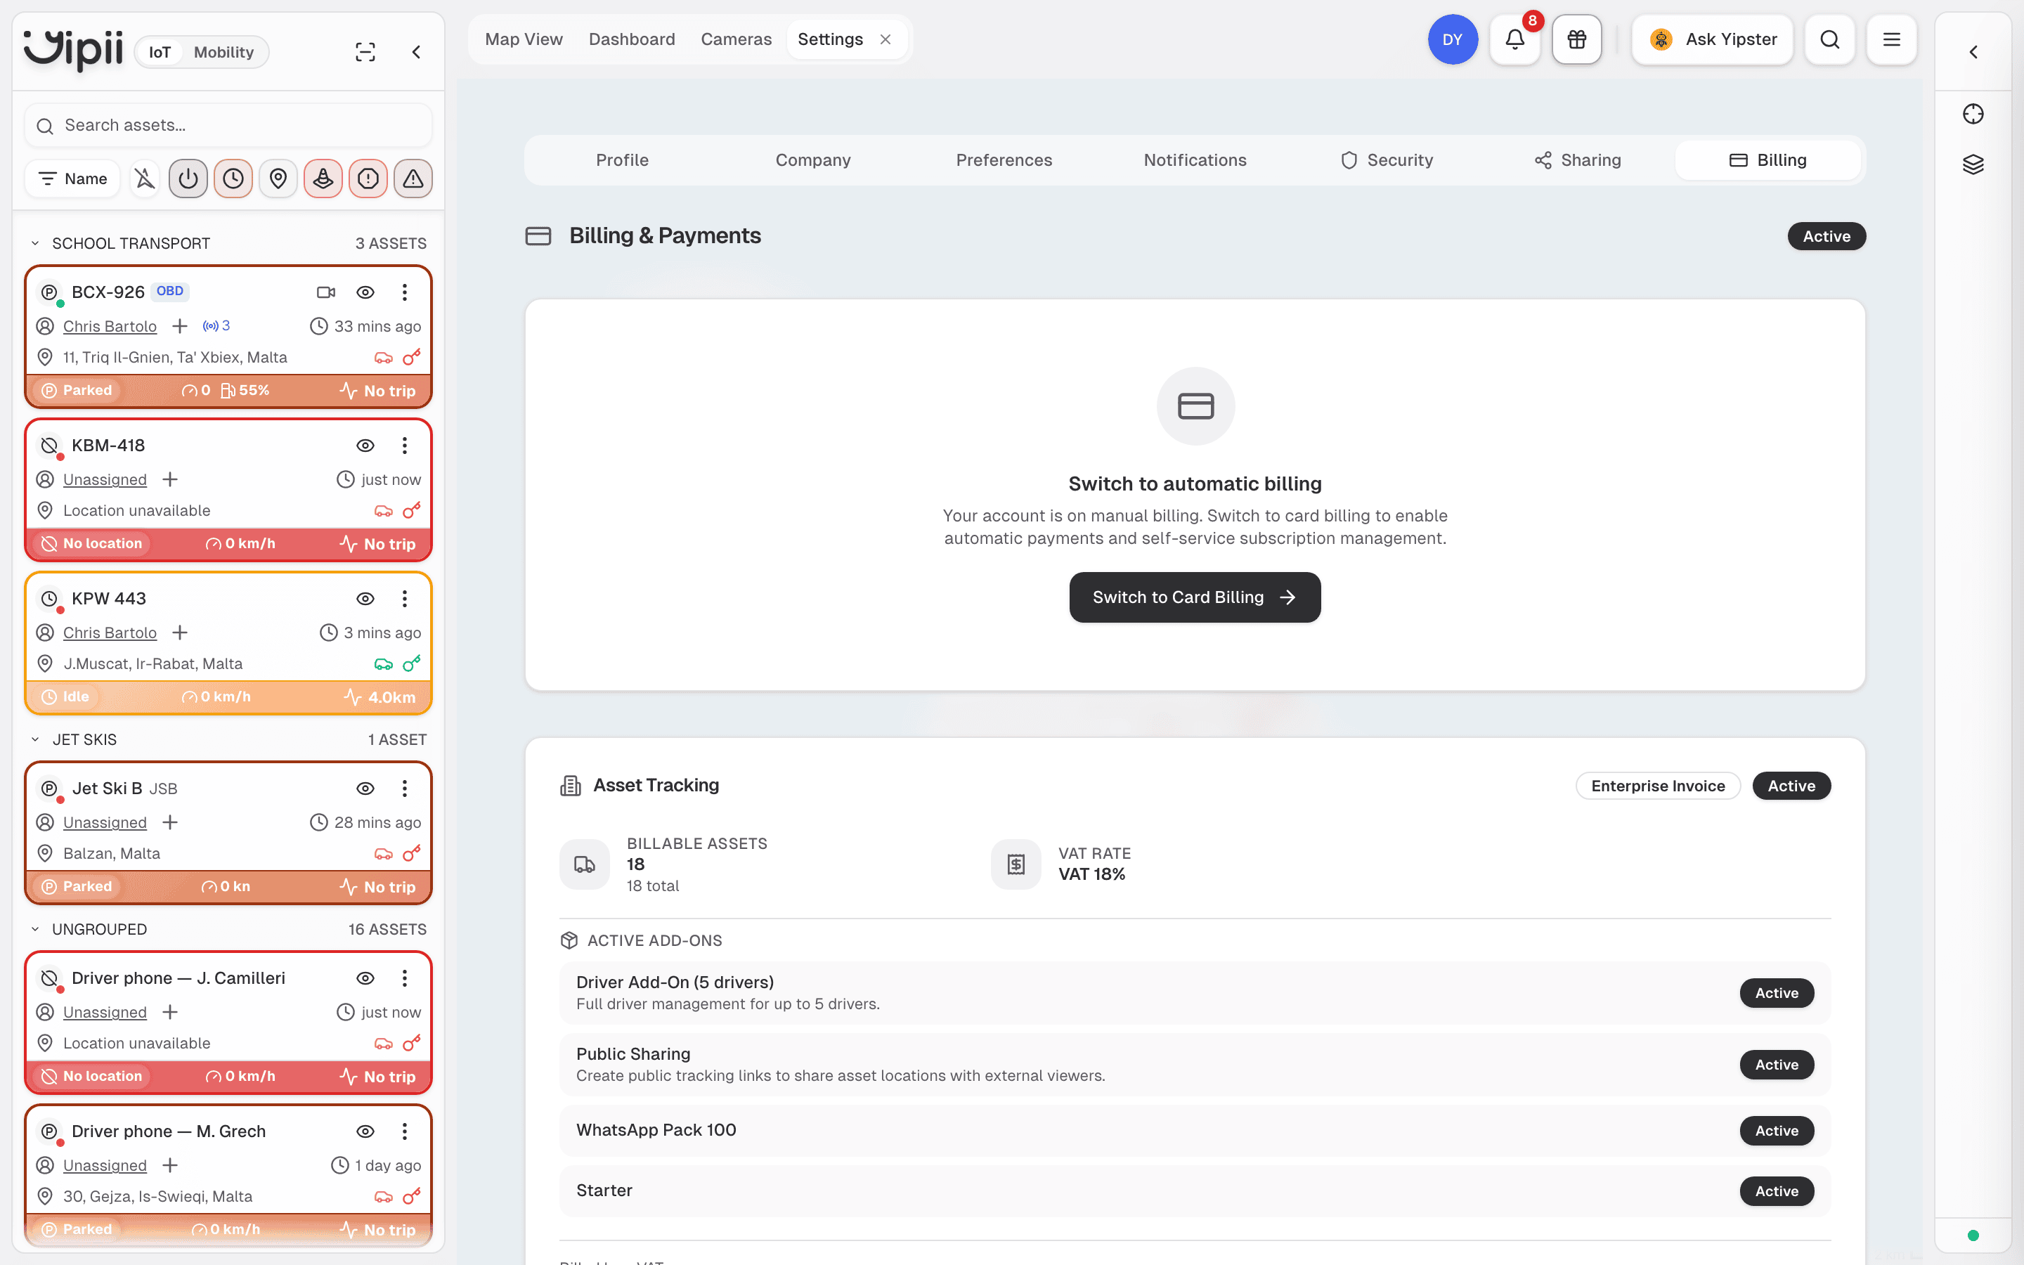Screen dimensions: 2024x1265
Task: Open the Cameras tab
Action: 736,39
